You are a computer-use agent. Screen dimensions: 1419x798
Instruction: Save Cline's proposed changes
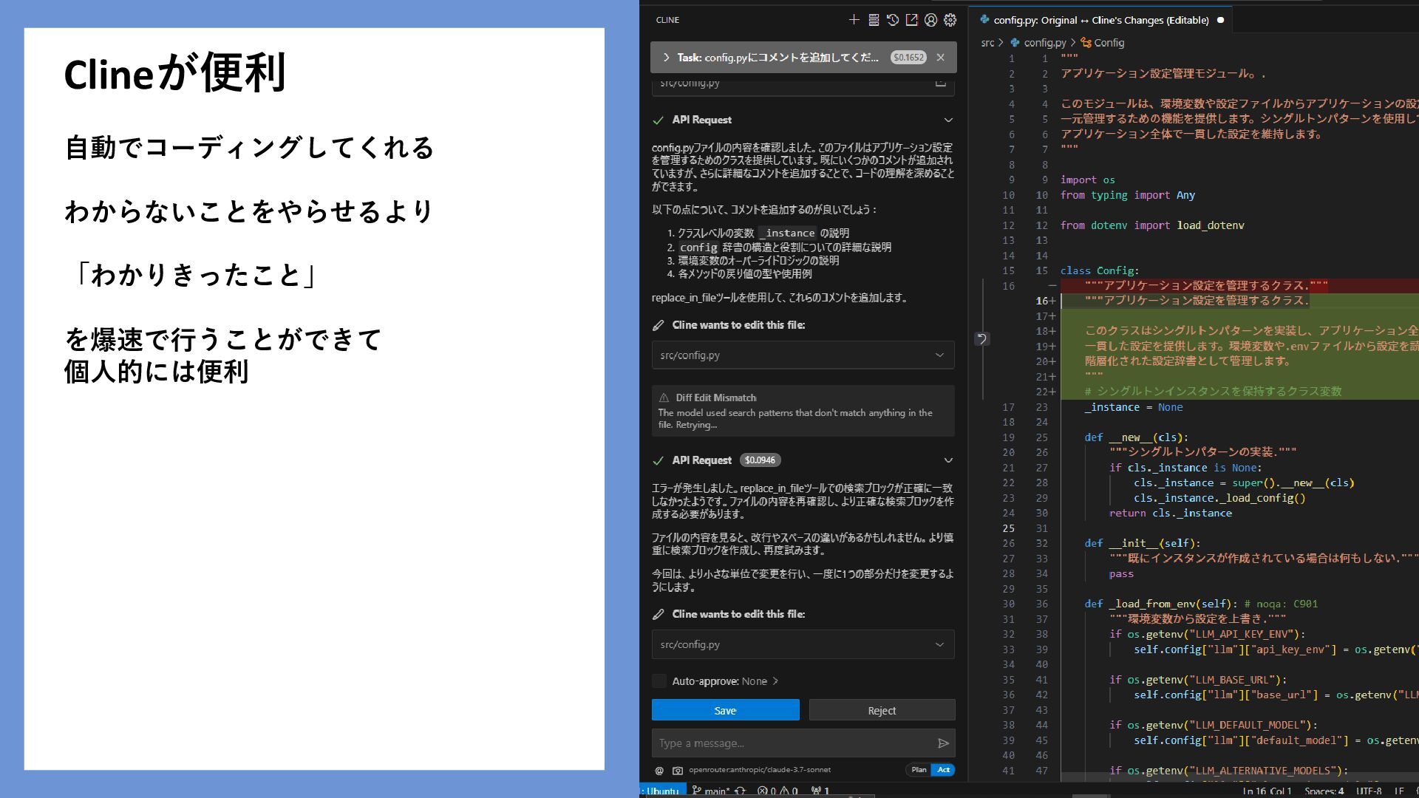tap(726, 710)
